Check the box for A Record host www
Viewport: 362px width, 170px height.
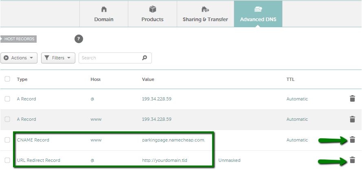click(7, 119)
